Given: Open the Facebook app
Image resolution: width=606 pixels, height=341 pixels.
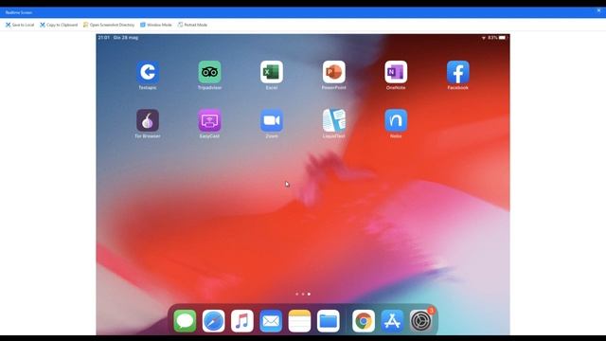Looking at the screenshot, I should 458,72.
